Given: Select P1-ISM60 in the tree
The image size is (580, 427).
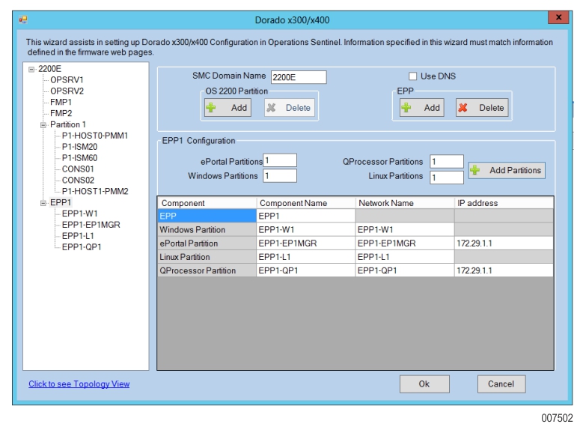Looking at the screenshot, I should 79,158.
